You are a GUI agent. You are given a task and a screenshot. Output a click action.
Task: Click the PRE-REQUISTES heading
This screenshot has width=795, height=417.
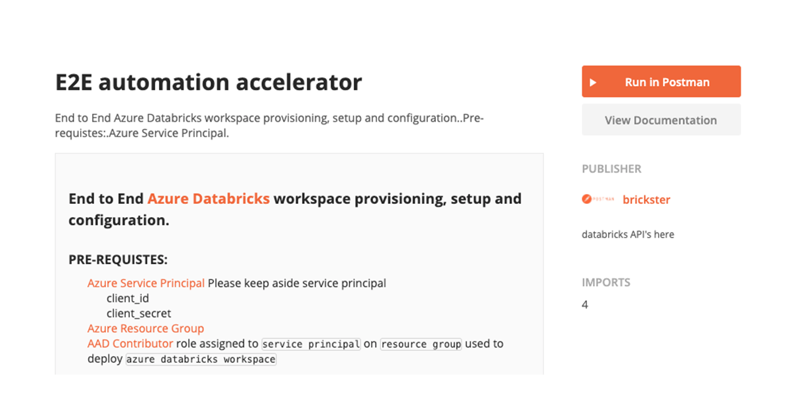(118, 259)
